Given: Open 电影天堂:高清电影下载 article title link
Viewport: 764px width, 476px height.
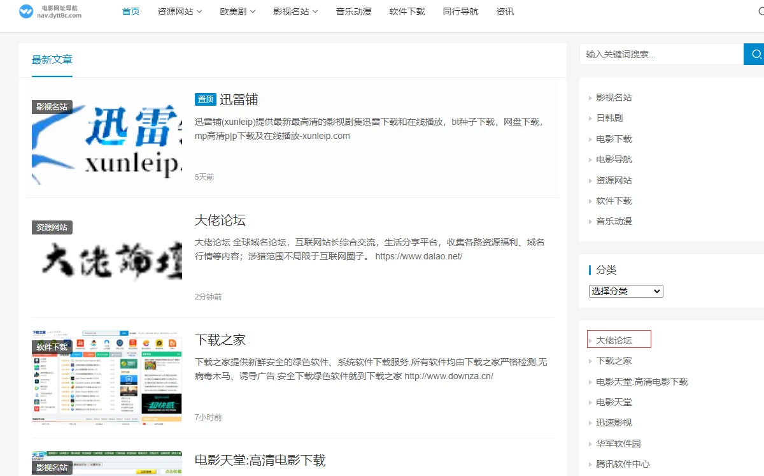Looking at the screenshot, I should [x=260, y=460].
